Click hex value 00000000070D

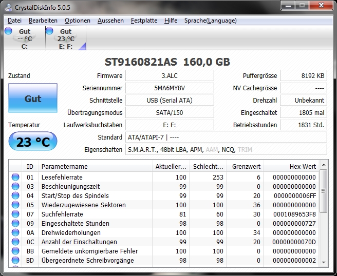(294, 242)
